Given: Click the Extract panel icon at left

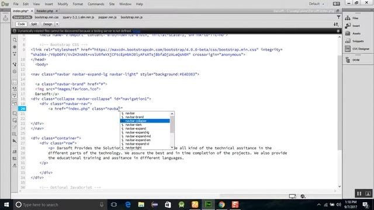Looking at the screenshot, I should pos(5,18).
